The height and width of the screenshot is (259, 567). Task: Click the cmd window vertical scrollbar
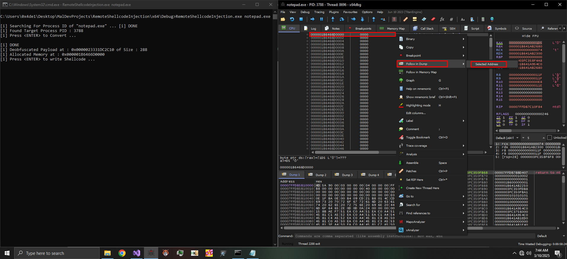coord(275,129)
